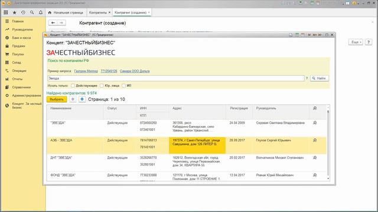The height and width of the screenshot is (212, 378).
Task: Click the Найти search button
Action: point(319,78)
